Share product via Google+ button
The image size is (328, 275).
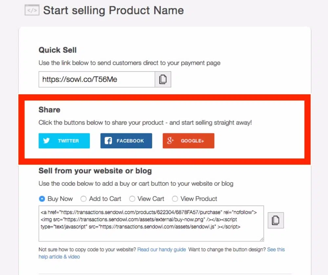coord(189,141)
